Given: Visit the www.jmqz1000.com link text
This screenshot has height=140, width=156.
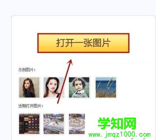Looking at the screenshot, I should [120, 134].
